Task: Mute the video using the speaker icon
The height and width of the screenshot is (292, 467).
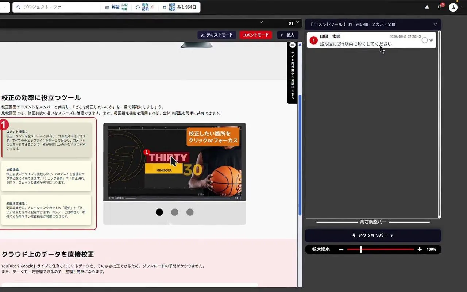Action: (x=112, y=198)
